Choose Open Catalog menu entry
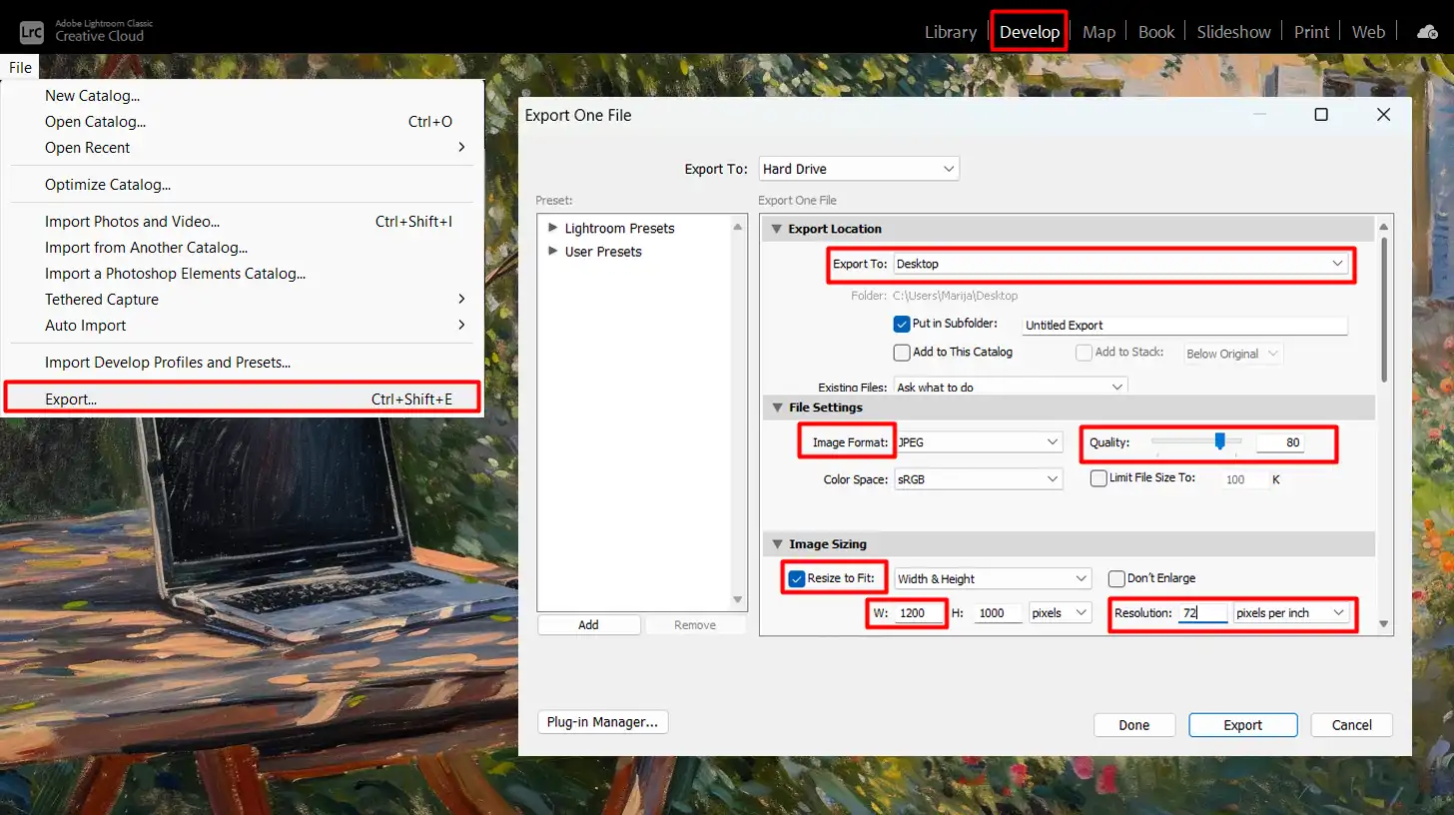Screen dimensions: 1454x815 [243, 122]
